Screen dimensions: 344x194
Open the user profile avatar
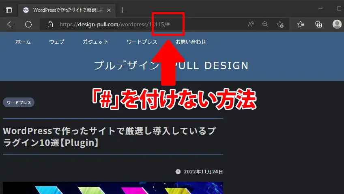[337, 24]
